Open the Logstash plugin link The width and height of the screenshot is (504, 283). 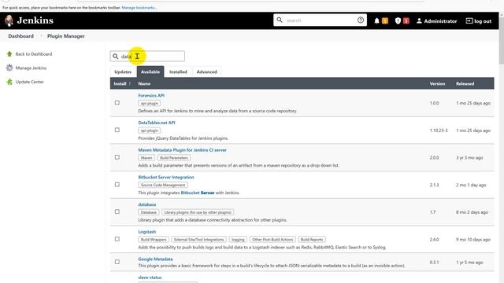pos(147,232)
